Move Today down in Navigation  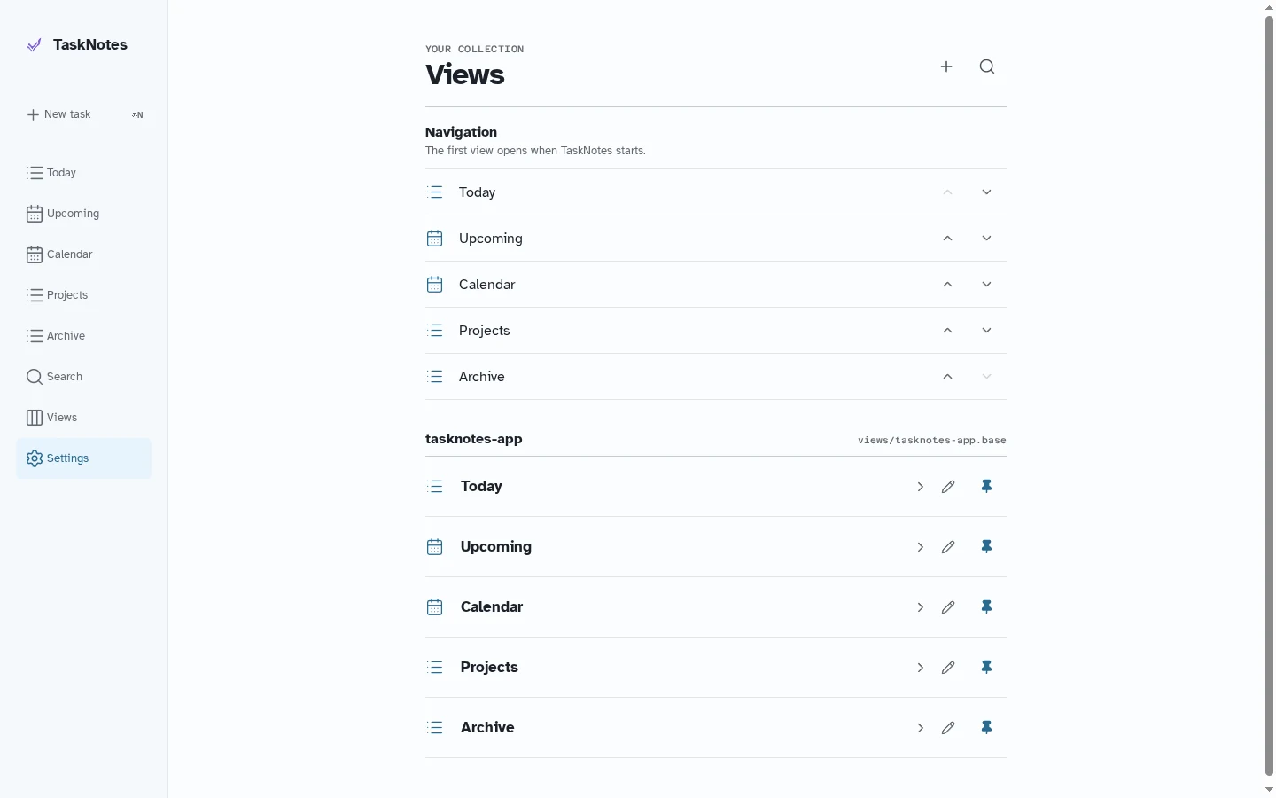pyautogui.click(x=987, y=192)
